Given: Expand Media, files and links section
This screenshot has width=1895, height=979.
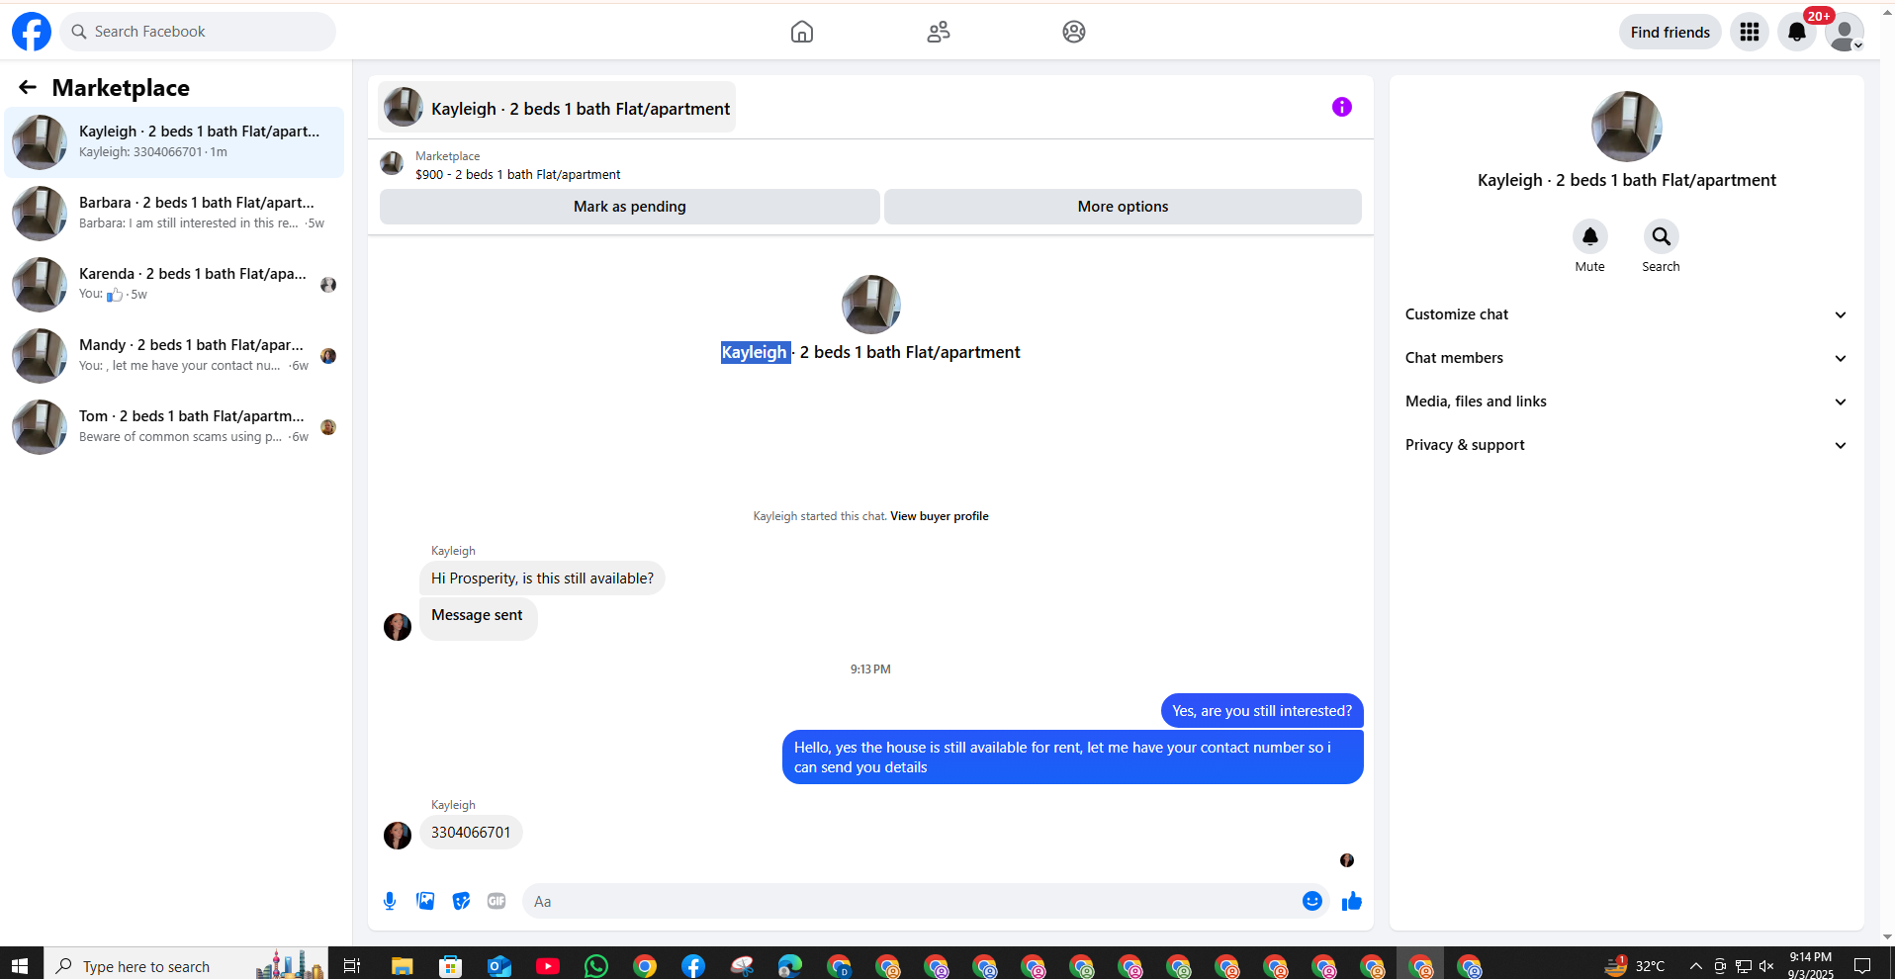Looking at the screenshot, I should point(1627,401).
